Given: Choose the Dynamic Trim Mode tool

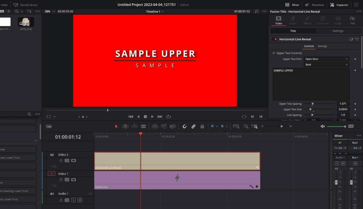Looking at the screenshot, I should (134, 126).
